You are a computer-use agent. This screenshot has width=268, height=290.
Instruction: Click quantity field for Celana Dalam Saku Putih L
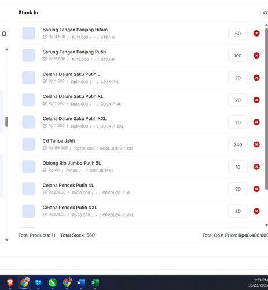[238, 78]
